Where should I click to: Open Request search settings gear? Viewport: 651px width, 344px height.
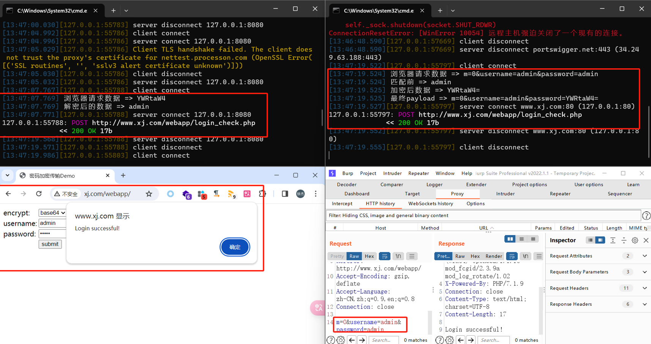[341, 340]
